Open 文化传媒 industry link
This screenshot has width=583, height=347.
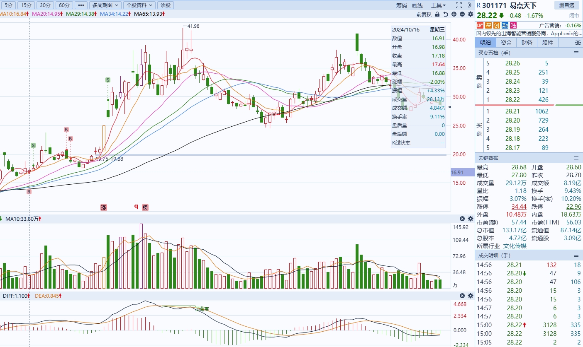[515, 246]
